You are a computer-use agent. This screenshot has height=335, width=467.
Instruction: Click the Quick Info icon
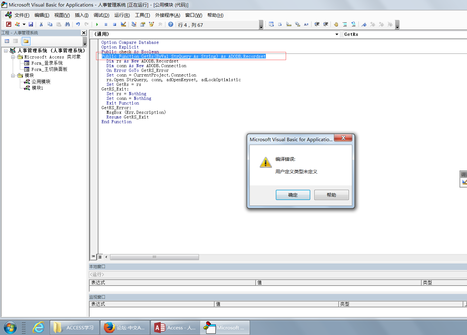289,24
